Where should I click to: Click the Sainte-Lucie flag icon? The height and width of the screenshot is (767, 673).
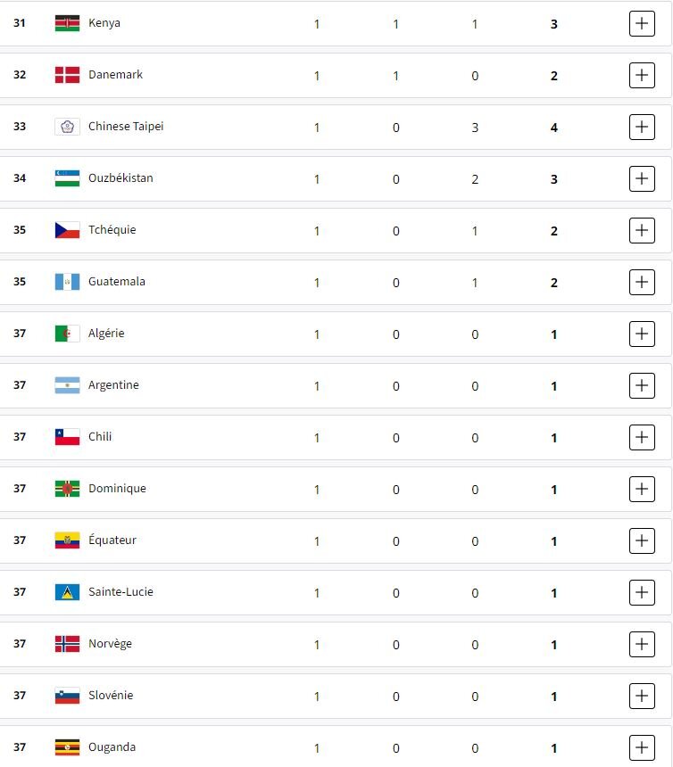click(67, 592)
